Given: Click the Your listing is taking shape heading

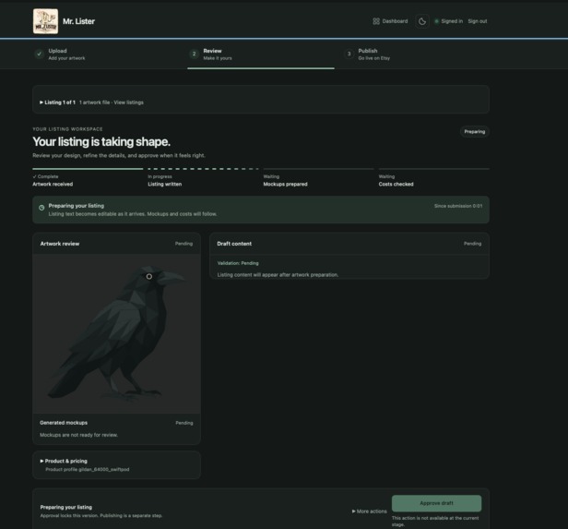Looking at the screenshot, I should coord(101,142).
